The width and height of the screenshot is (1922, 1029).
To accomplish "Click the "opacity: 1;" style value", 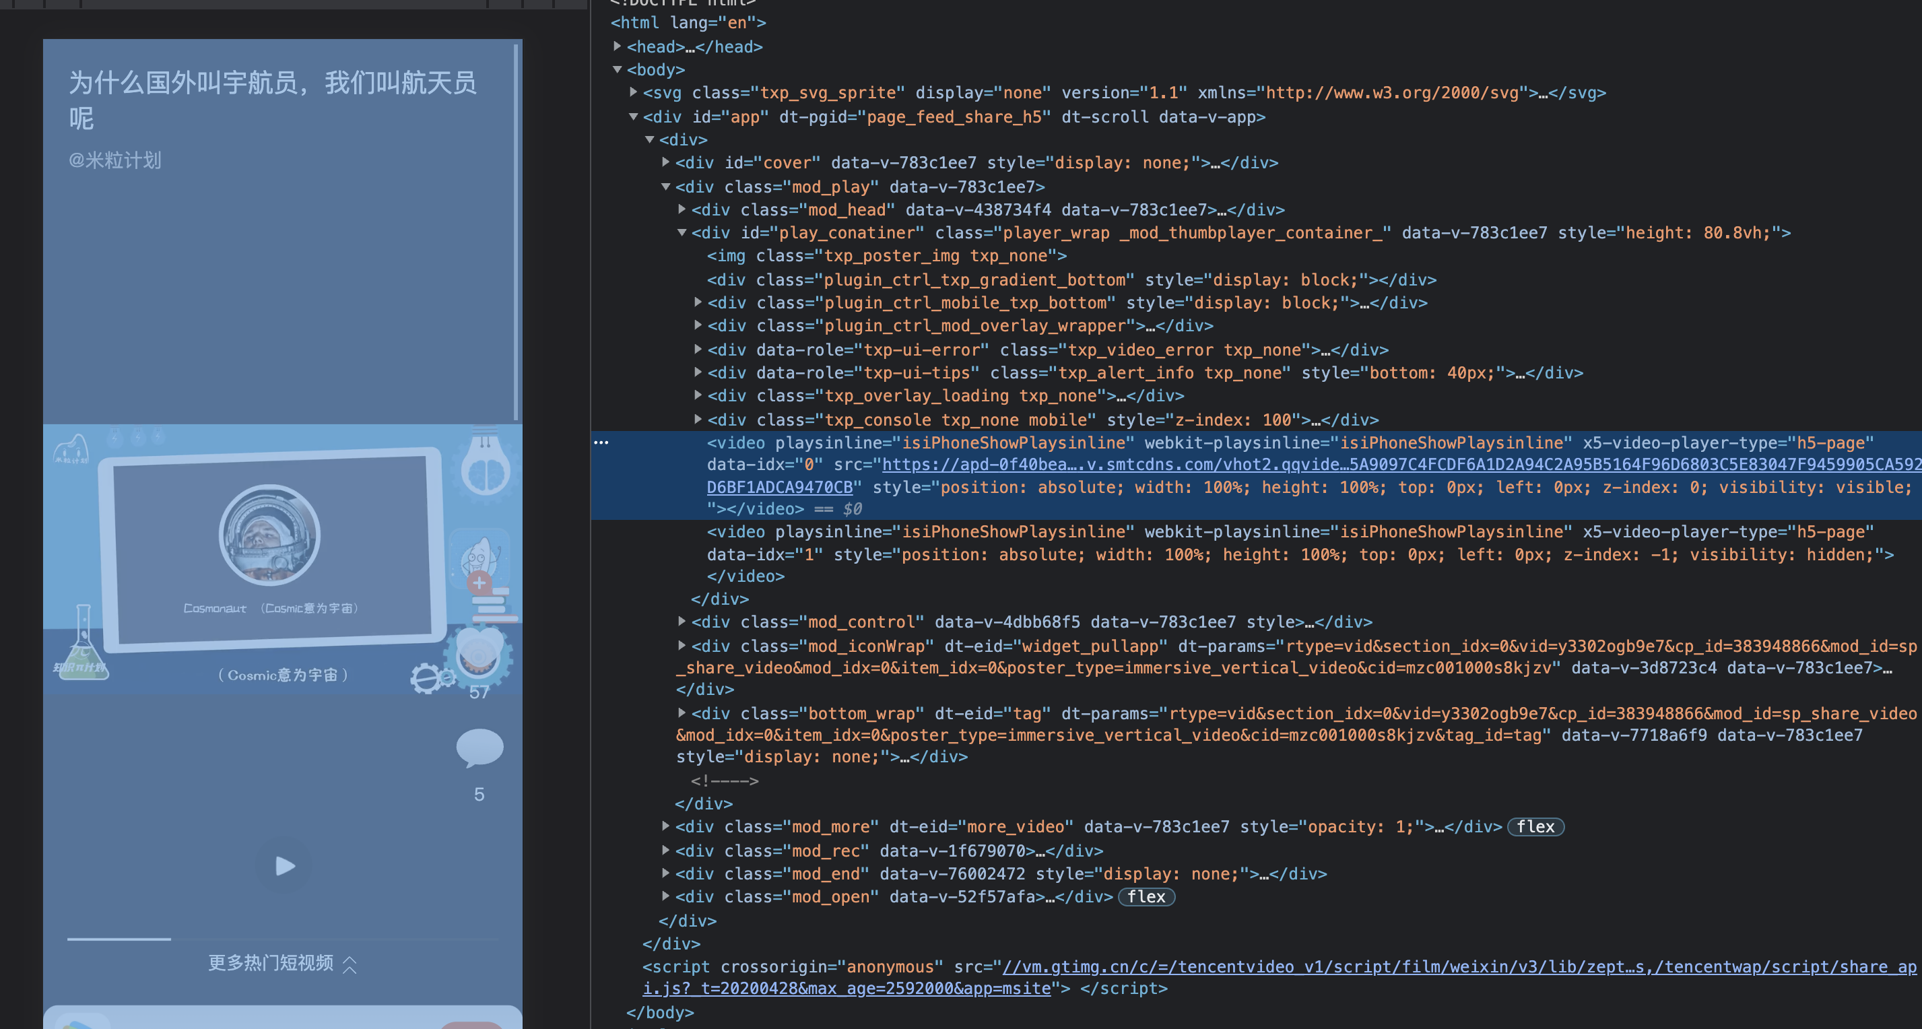I will click(1360, 827).
